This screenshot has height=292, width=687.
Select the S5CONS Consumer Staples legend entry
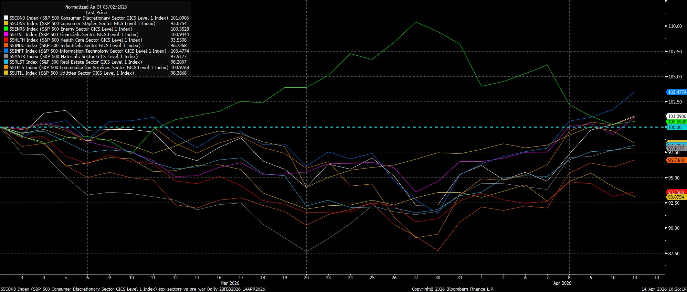click(x=82, y=23)
